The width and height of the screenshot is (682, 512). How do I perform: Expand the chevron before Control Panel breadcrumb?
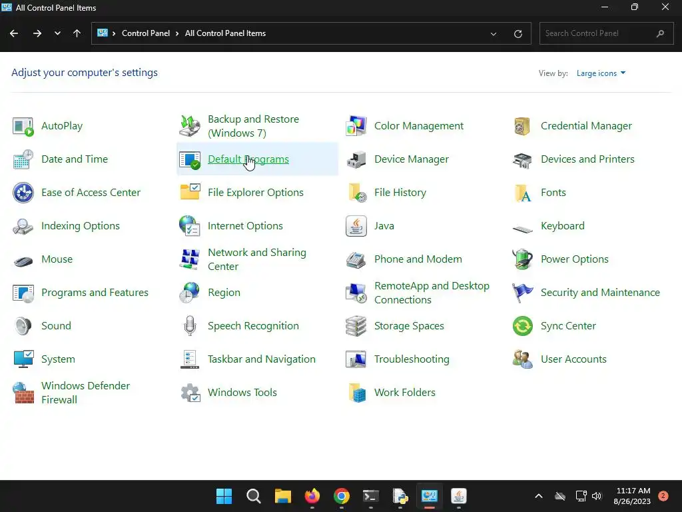pyautogui.click(x=113, y=33)
